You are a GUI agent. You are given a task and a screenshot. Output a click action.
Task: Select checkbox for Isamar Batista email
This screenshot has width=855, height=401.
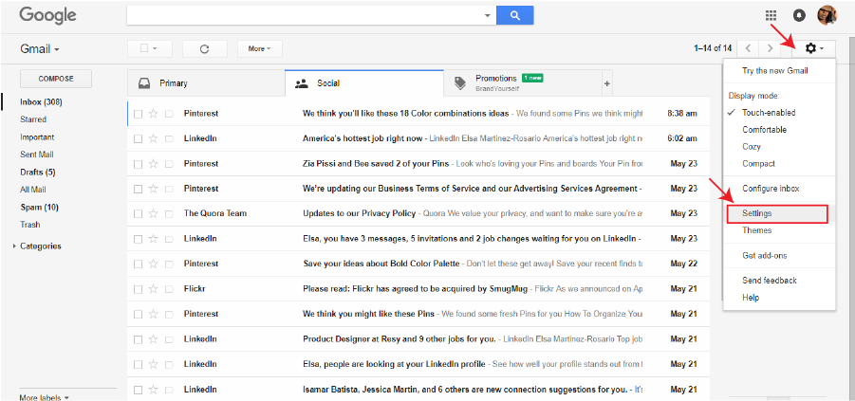tap(138, 390)
